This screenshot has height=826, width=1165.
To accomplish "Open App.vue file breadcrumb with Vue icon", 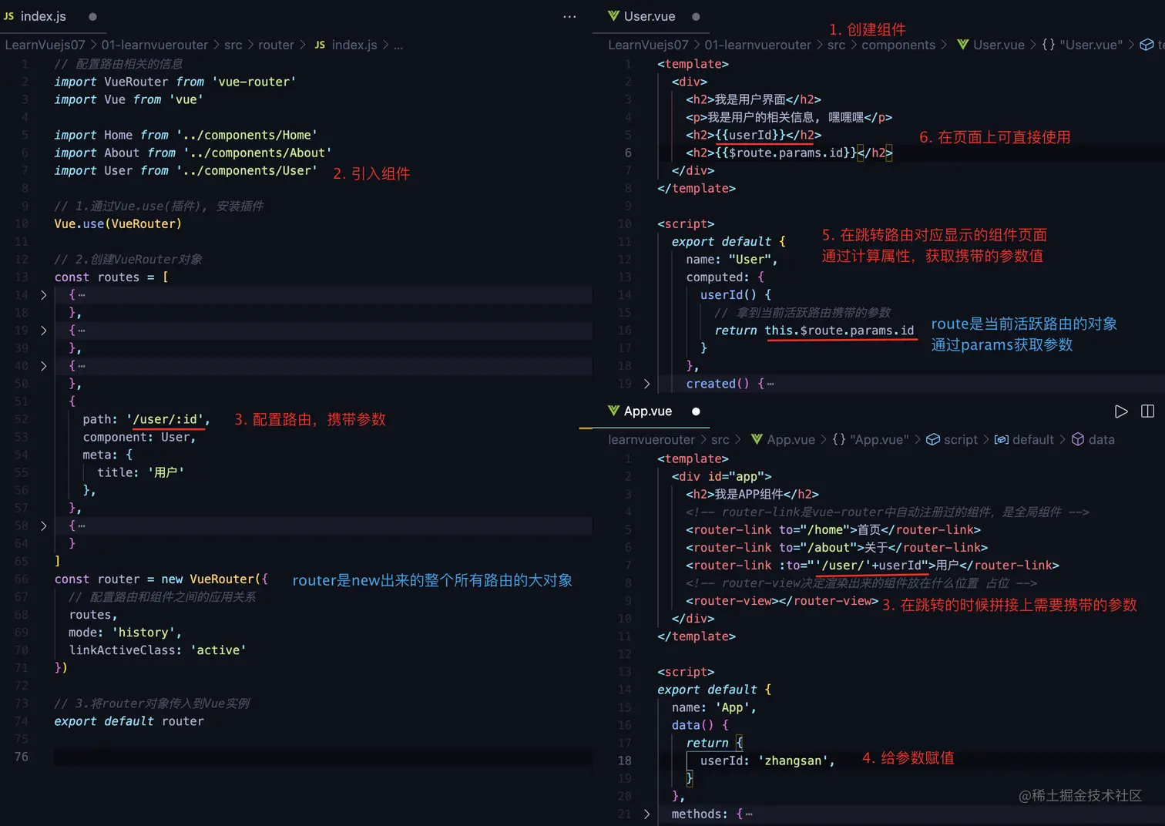I will pyautogui.click(x=782, y=439).
